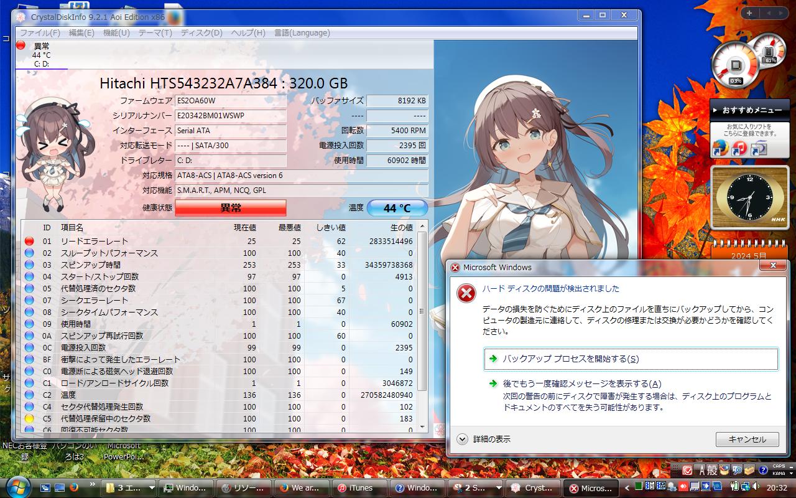This screenshot has width=796, height=498.
Task: Select the 05 代替処理済のセクタ数 row
Action: [219, 288]
